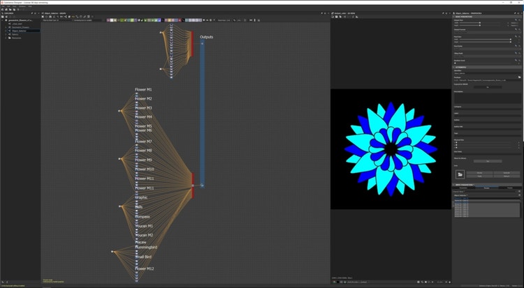Open Package path folder icon in Attributes
This screenshot has height=288, width=524.
(519, 77)
